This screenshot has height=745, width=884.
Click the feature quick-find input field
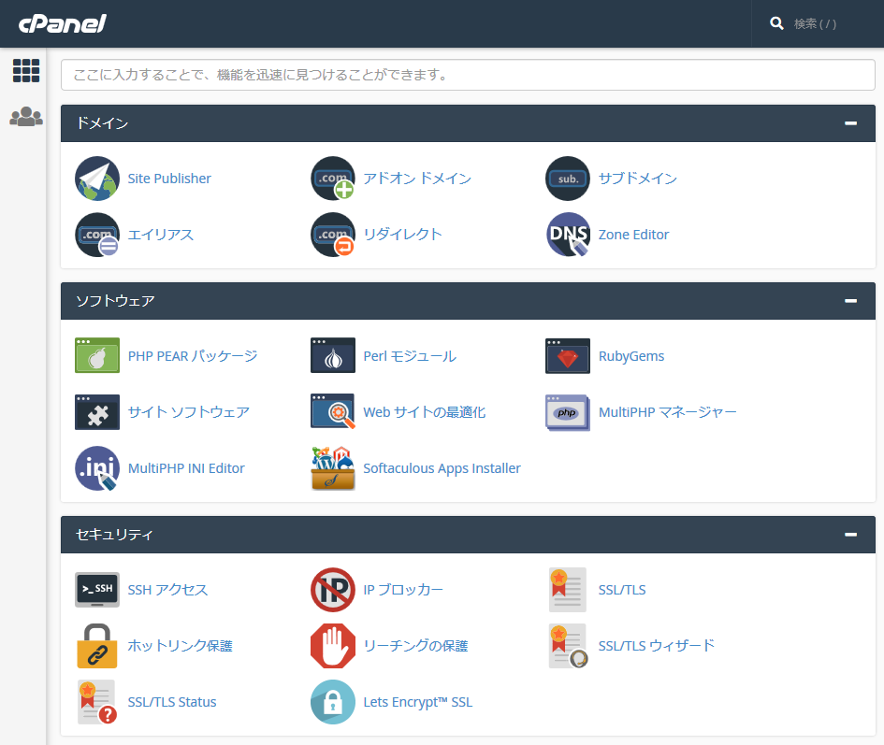(468, 75)
